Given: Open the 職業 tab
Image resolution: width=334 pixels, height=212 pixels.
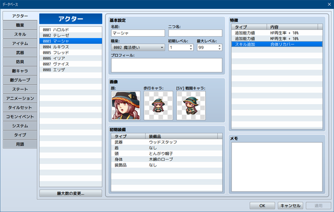Looking at the screenshot, I should (20, 25).
